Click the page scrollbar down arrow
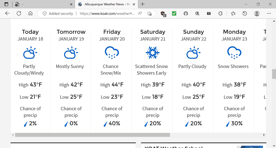The width and height of the screenshot is (276, 148). [274, 146]
